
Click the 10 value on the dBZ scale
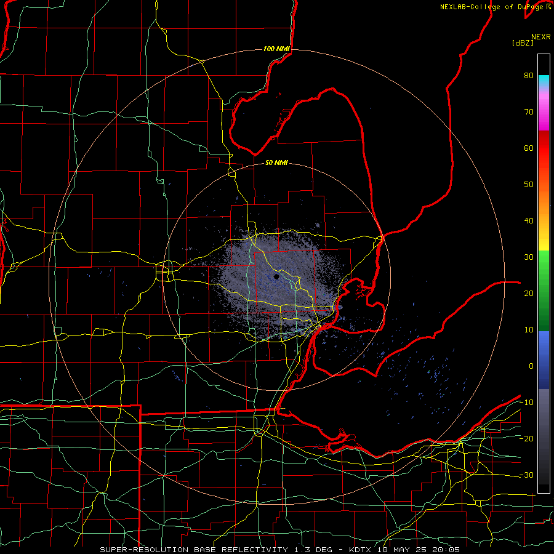[x=529, y=330]
